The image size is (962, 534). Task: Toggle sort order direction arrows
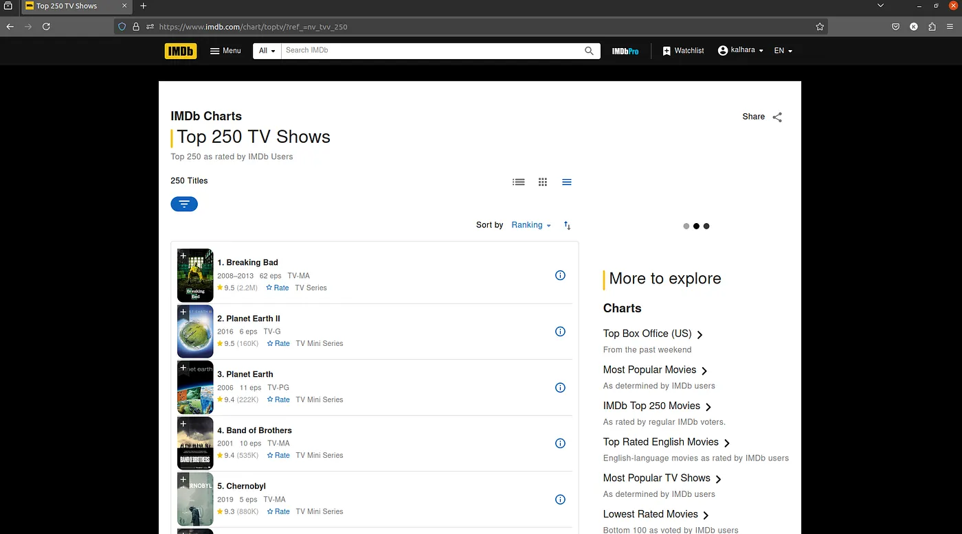(567, 225)
